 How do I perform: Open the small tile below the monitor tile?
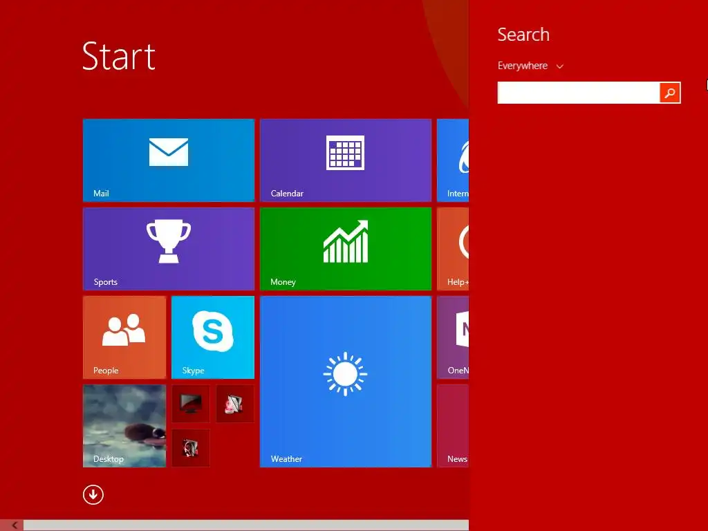(x=191, y=448)
